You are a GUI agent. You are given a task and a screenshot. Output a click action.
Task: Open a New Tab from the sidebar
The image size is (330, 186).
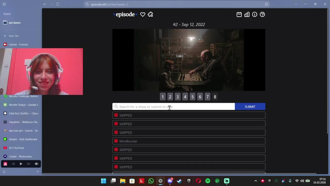point(21,36)
